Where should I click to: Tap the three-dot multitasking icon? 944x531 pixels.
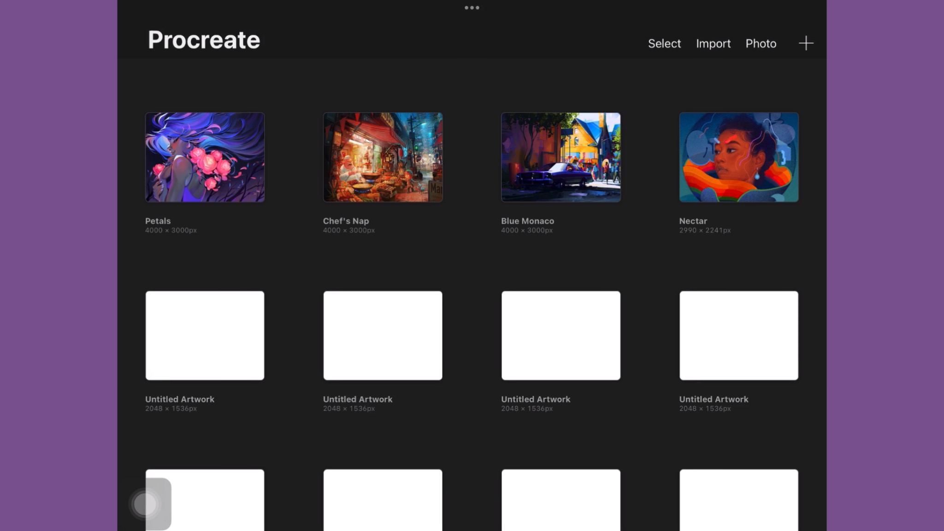pyautogui.click(x=472, y=8)
